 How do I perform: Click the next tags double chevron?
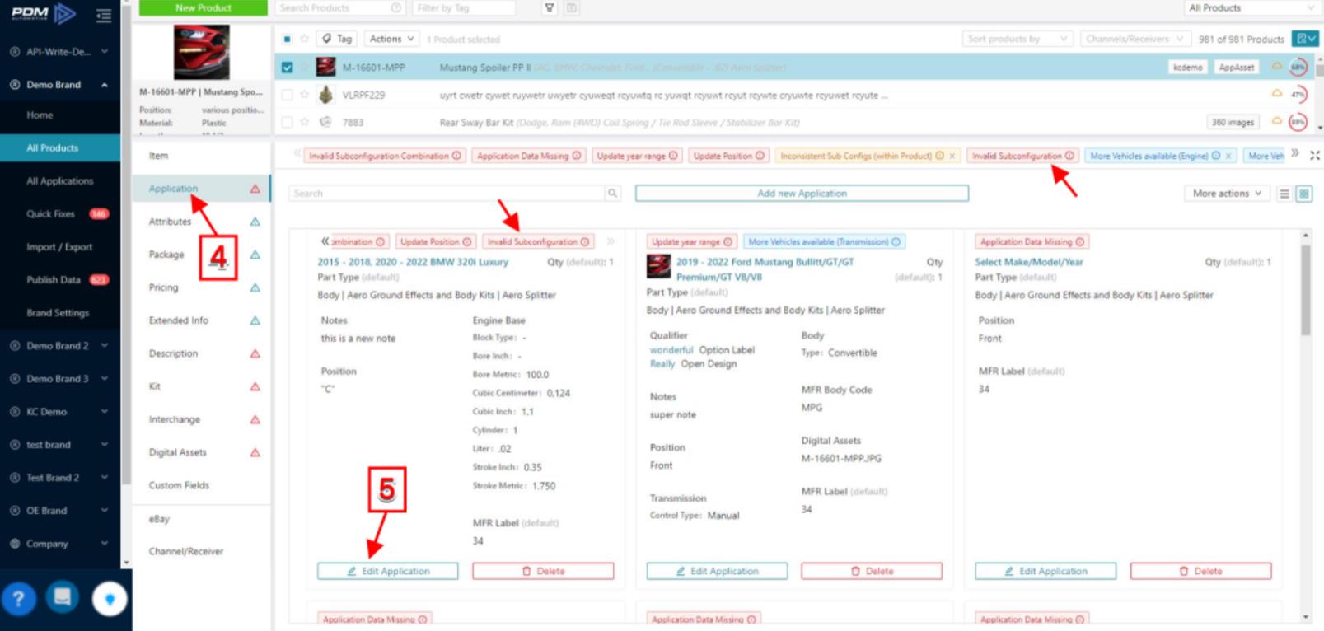[x=1295, y=154]
